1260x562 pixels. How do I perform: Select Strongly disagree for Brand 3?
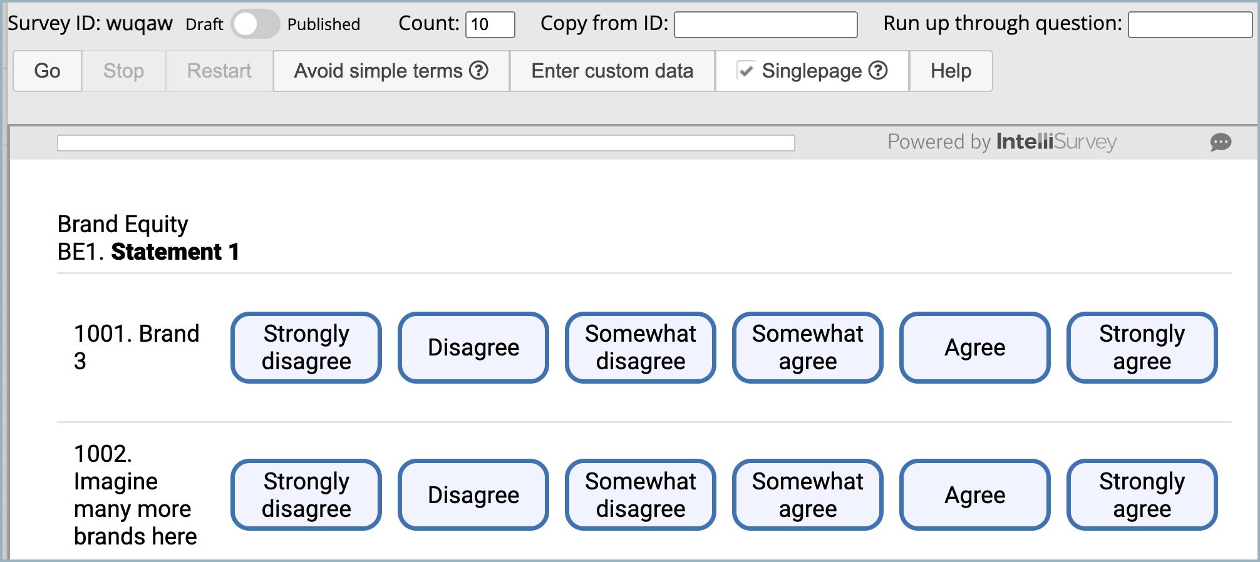point(306,347)
